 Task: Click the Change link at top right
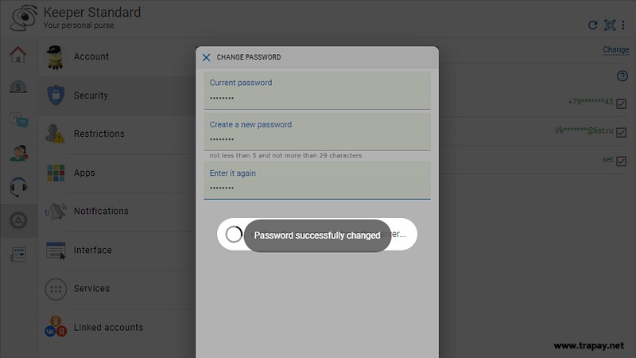click(x=615, y=50)
